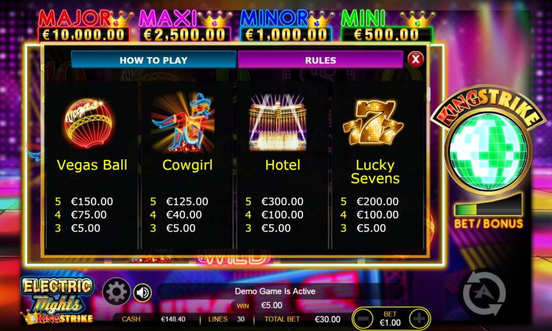Click the autoplay spin circular arrows icon
The height and width of the screenshot is (331, 552).
coord(485,294)
